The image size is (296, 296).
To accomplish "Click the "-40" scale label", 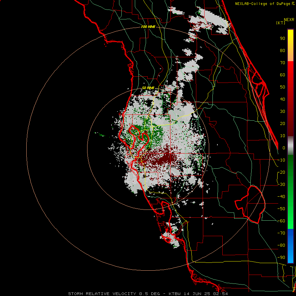I will point(281,197).
